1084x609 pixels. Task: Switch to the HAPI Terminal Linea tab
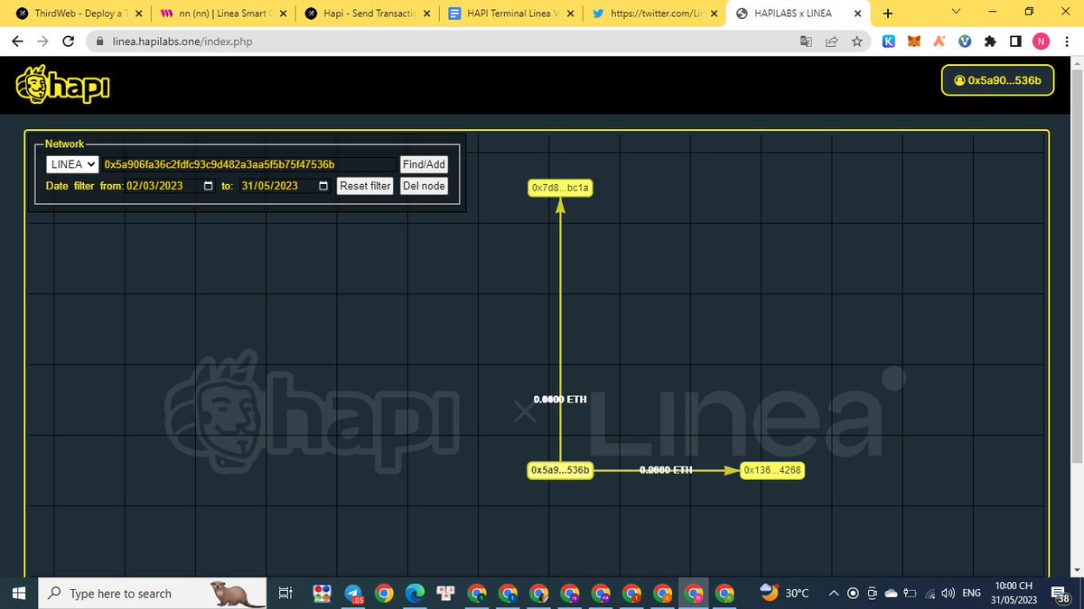507,14
